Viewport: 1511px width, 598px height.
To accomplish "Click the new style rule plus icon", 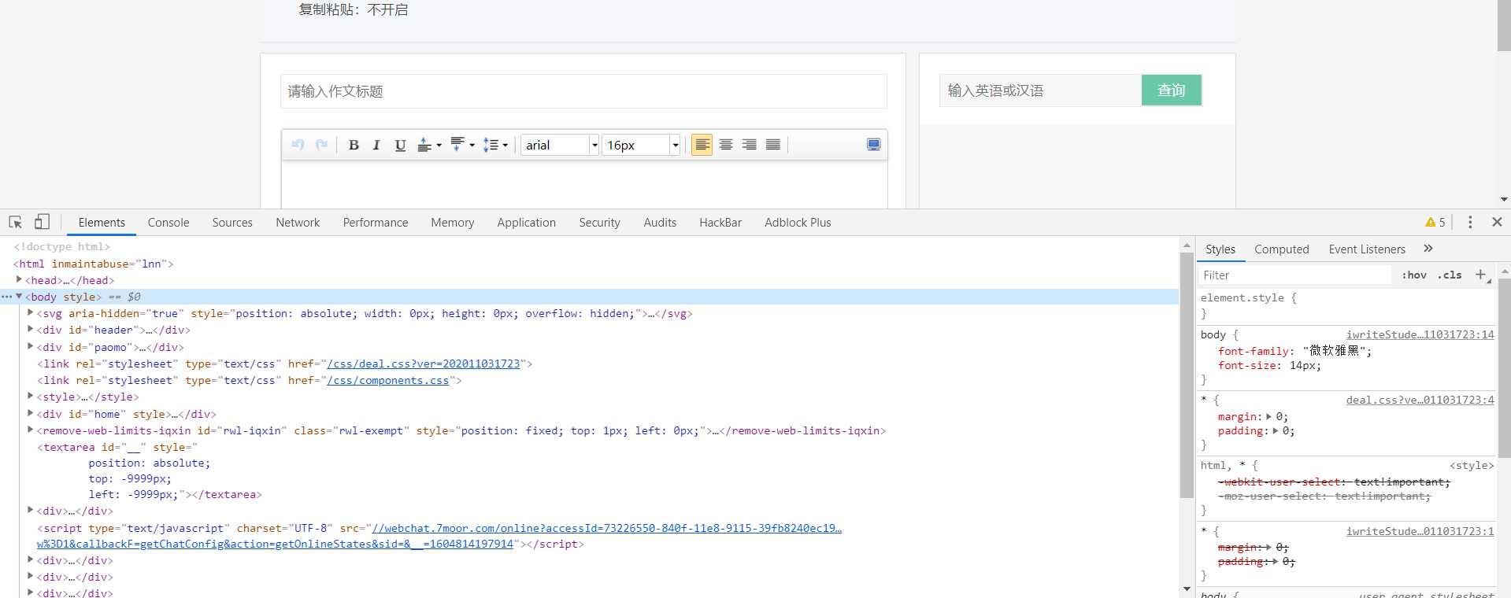I will (x=1481, y=275).
